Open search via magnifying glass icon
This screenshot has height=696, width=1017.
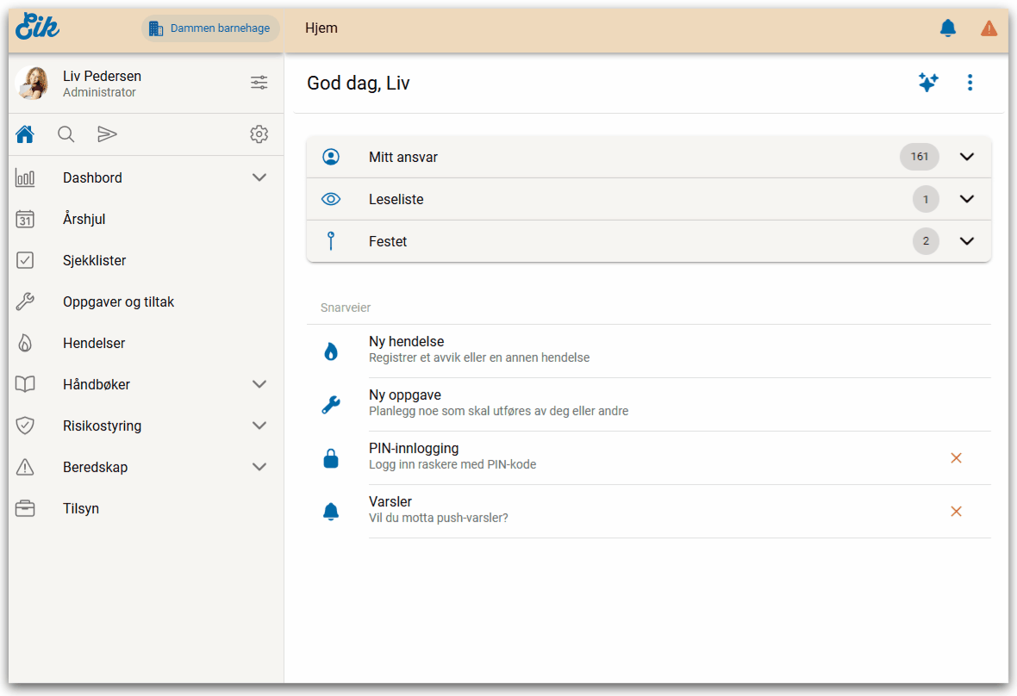click(66, 134)
